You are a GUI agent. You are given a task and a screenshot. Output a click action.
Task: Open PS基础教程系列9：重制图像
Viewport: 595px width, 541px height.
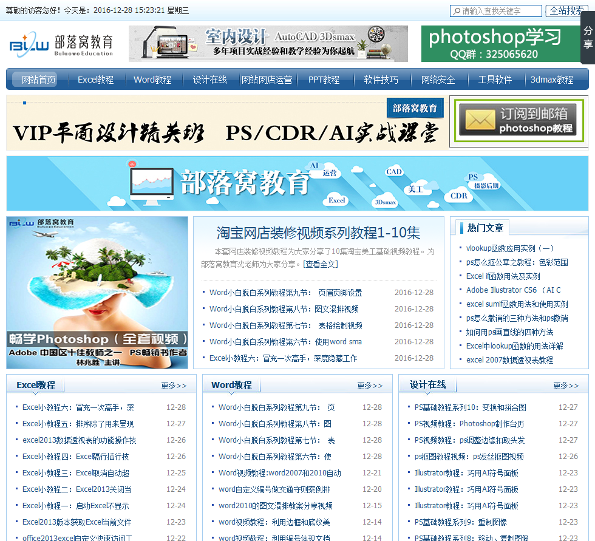(x=461, y=522)
